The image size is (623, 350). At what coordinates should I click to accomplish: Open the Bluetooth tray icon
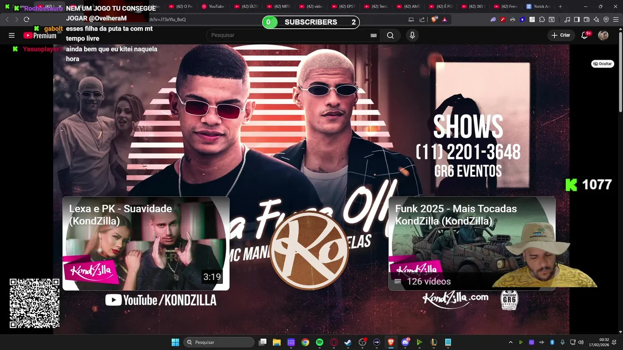pos(552,342)
